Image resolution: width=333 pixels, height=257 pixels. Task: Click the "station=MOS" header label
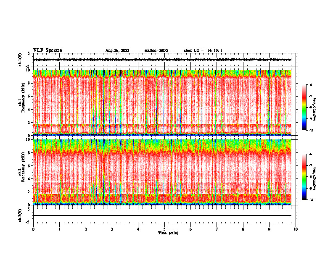pos(156,50)
